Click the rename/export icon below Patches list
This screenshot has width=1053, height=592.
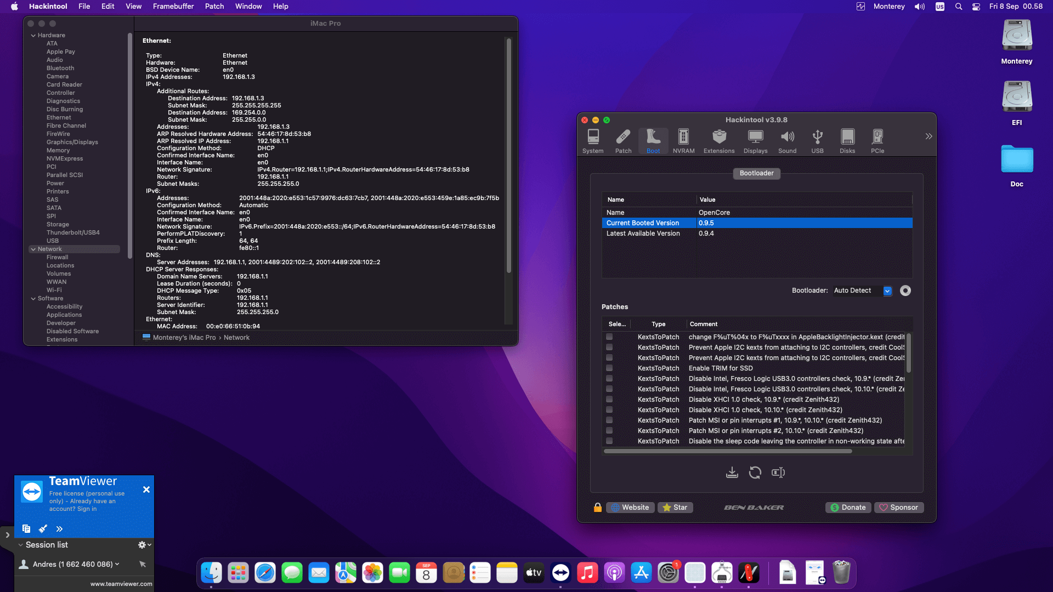click(x=778, y=473)
